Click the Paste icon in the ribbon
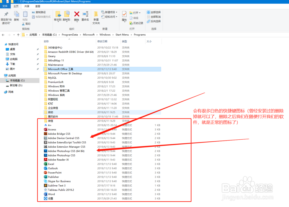This screenshot has height=207, width=289. click(x=25, y=14)
